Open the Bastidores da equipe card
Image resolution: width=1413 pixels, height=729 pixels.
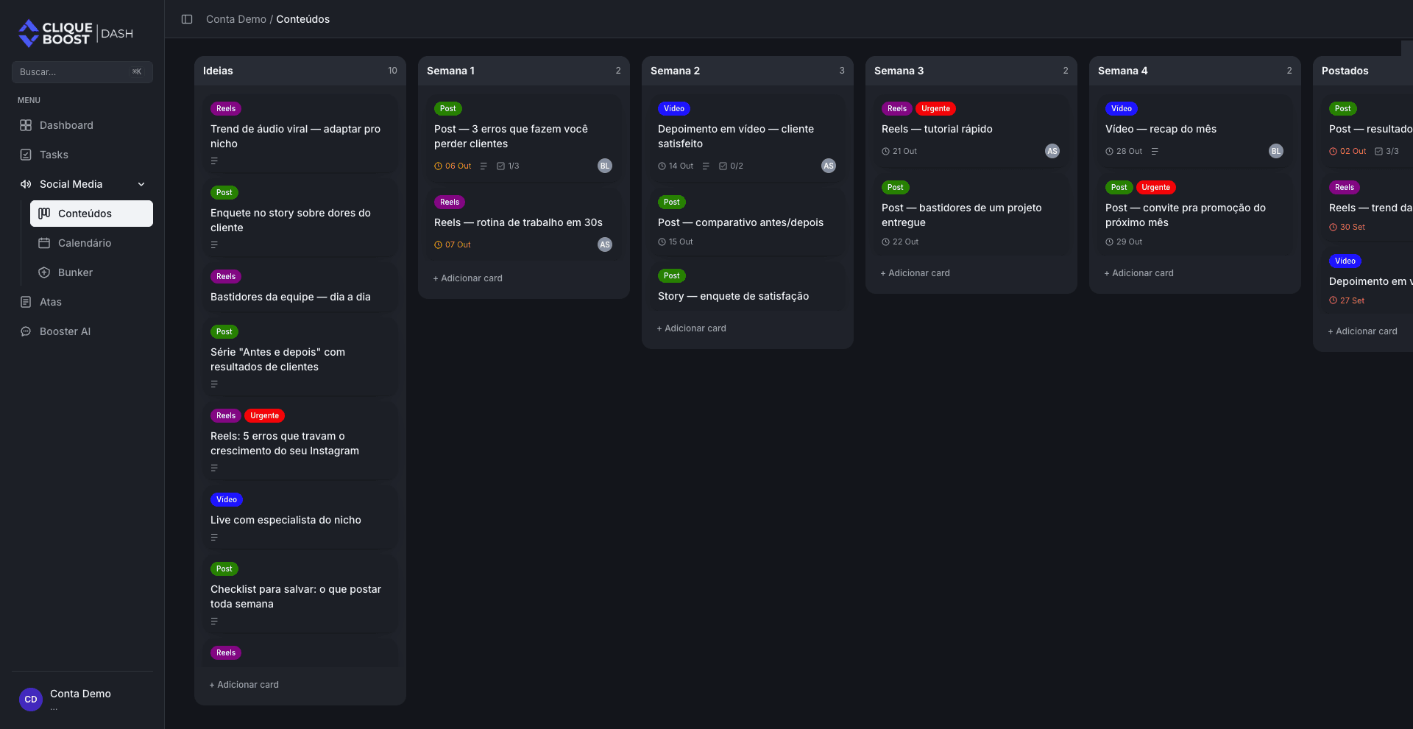point(300,287)
